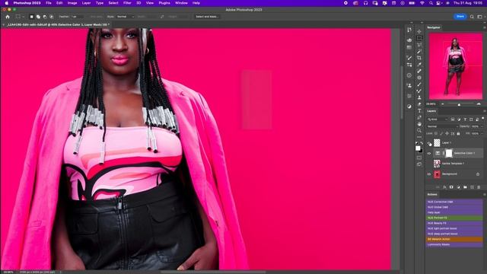487x274 pixels.
Task: Toggle layer filter on/off switch
Action: pos(483,119)
